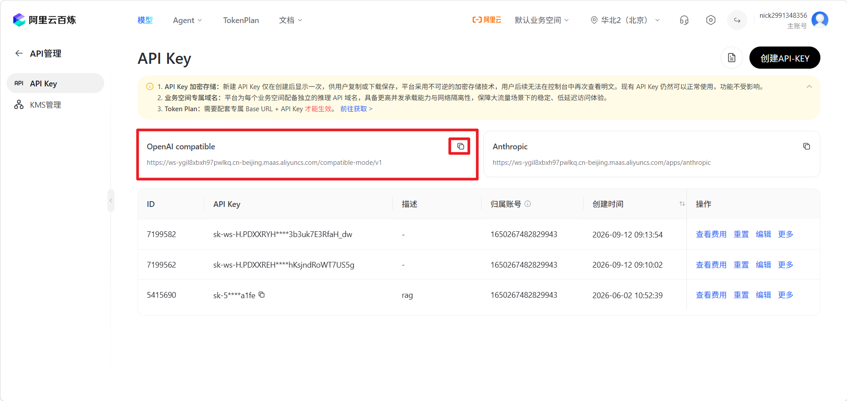This screenshot has height=401, width=847.
Task: View costs for key 5415690
Action: tap(711, 295)
